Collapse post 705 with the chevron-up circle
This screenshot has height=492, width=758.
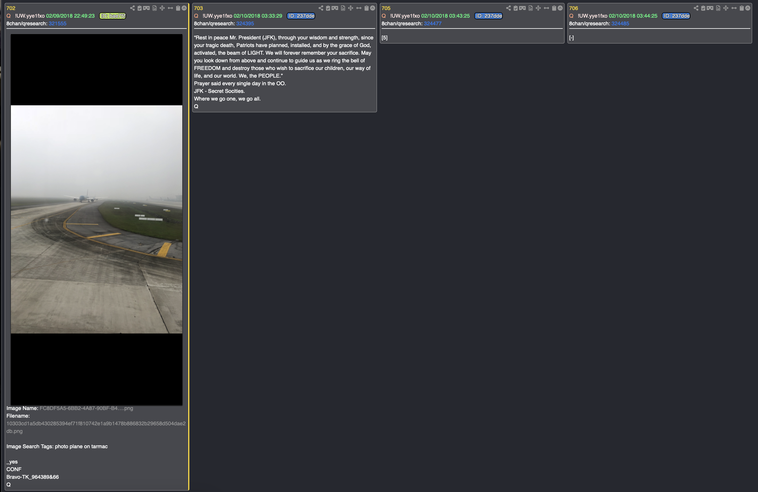560,8
